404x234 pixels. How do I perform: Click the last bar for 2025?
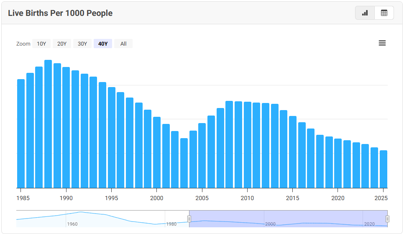384,169
